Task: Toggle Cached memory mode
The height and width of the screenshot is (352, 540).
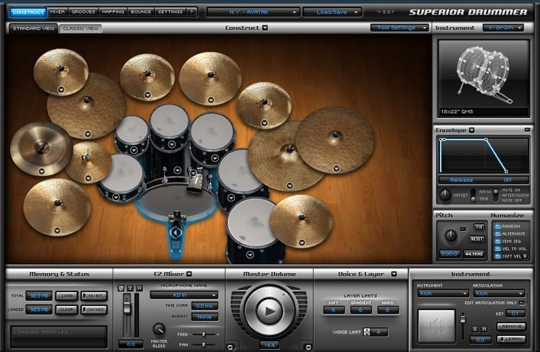Action: (94, 310)
